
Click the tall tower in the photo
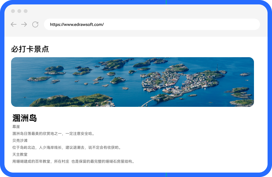coord(217,67)
